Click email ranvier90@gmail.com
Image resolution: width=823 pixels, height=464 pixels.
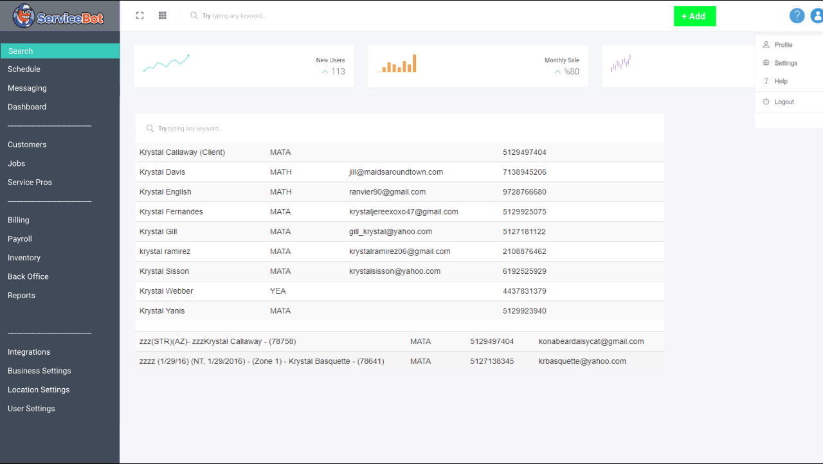[387, 192]
